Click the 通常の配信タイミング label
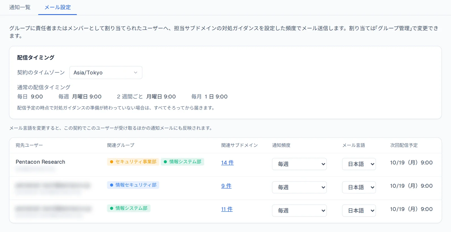This screenshot has width=451, height=232. point(44,87)
